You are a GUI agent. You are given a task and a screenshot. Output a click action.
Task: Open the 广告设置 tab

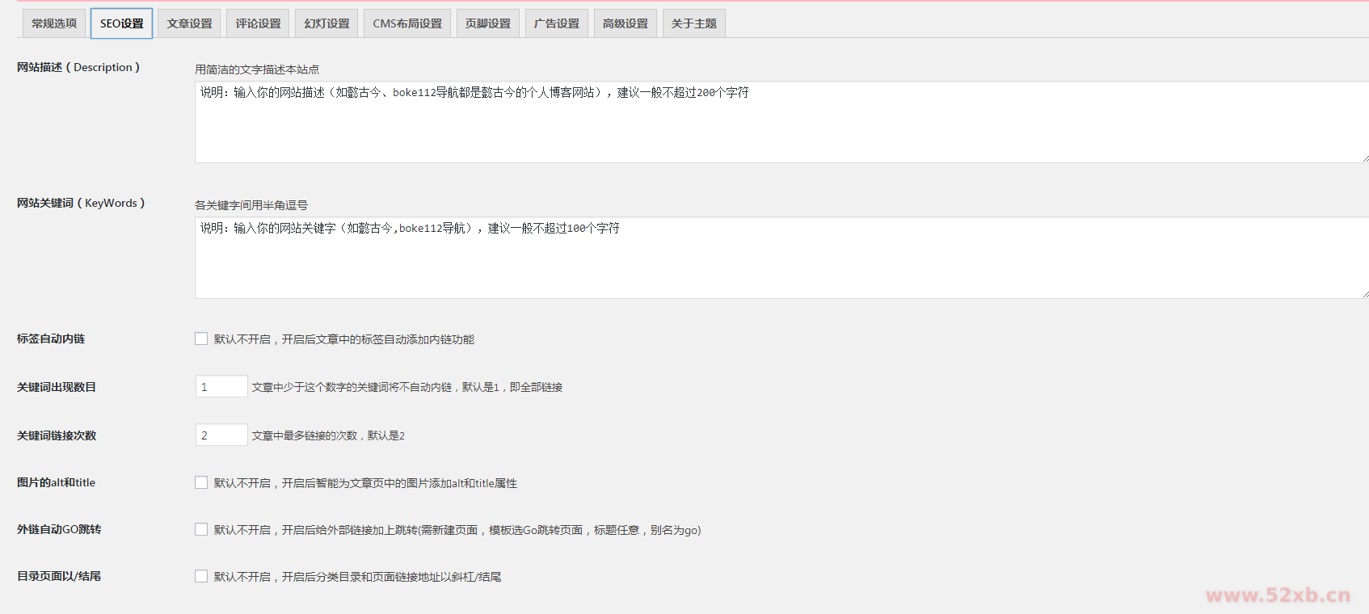click(x=557, y=23)
